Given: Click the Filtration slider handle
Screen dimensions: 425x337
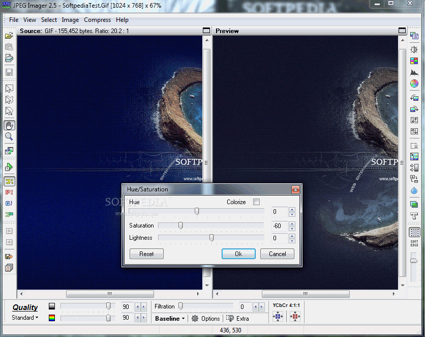Looking at the screenshot, I should 180,306.
